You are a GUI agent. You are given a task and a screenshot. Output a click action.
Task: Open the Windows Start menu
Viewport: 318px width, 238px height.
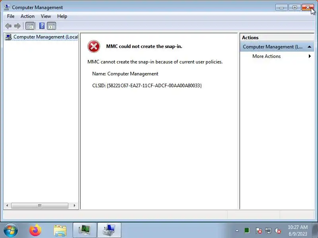(x=10, y=230)
